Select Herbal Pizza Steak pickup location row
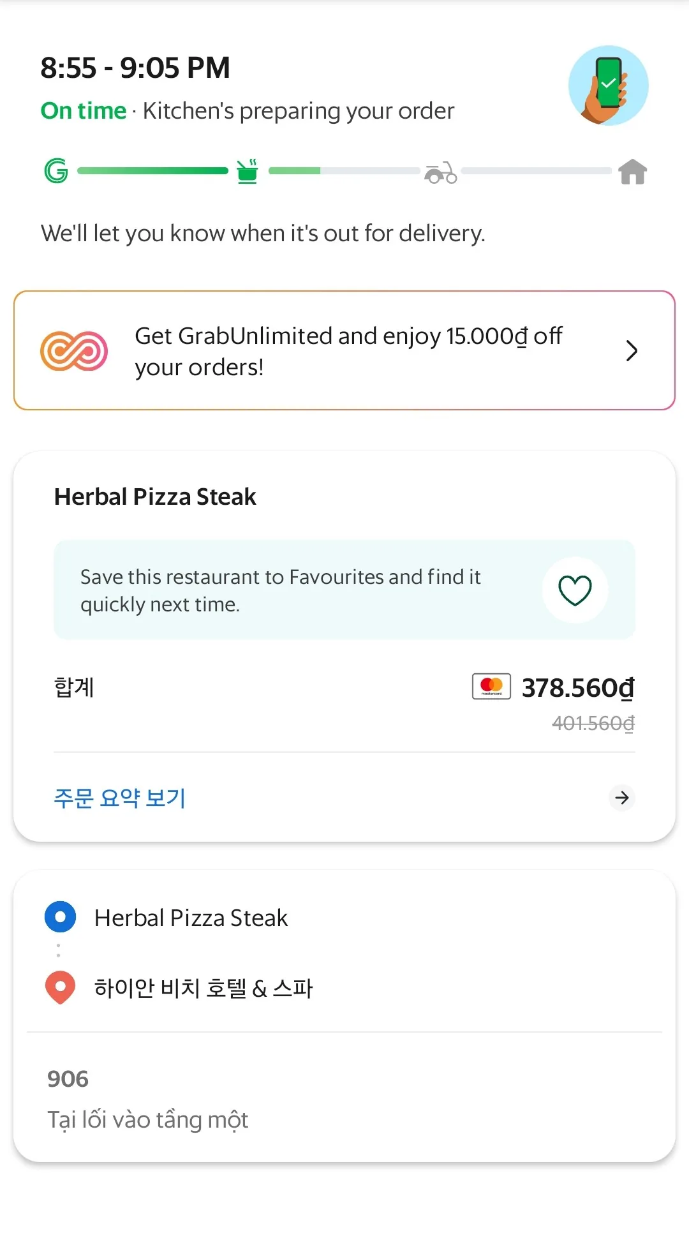Screen dimensions: 689x1254 [344, 918]
